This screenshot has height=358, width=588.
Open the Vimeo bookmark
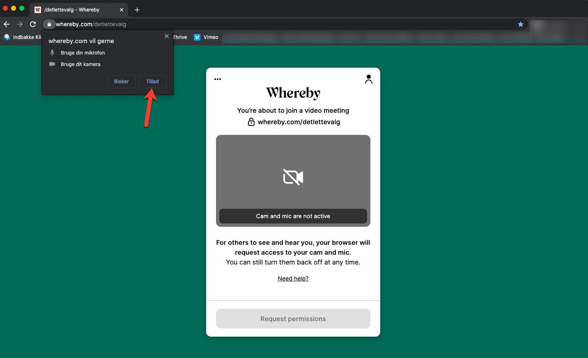pyautogui.click(x=206, y=37)
